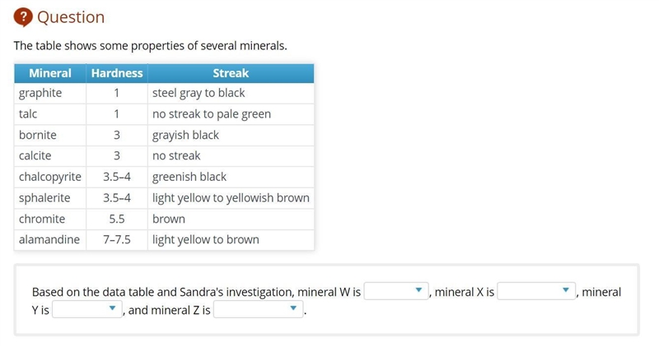Click the orange question mark icon
659x346 pixels.
(23, 17)
